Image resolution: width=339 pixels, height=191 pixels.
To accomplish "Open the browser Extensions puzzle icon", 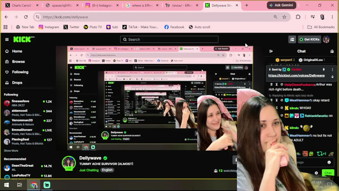I will [298, 17].
